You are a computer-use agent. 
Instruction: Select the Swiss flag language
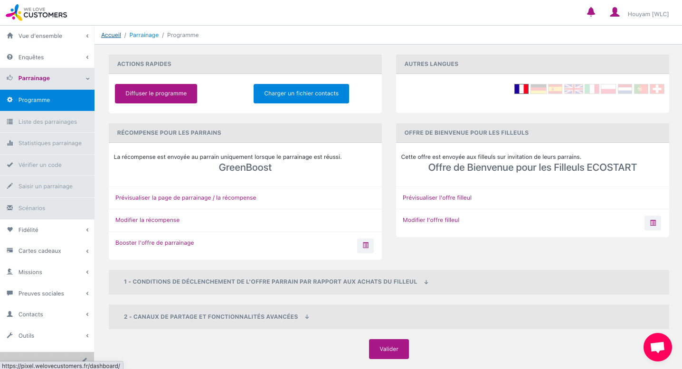coord(657,89)
